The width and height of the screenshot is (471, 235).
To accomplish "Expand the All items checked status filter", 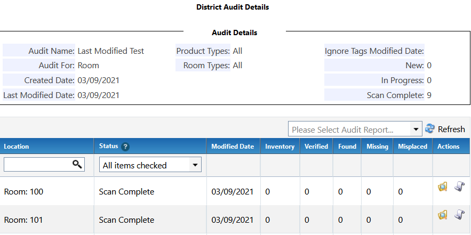I will coord(150,165).
